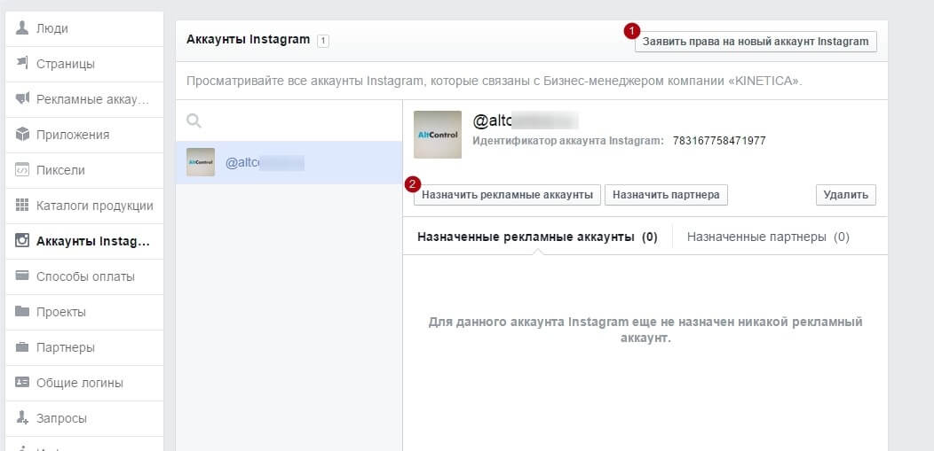Click the @altc handle in details header

point(526,121)
